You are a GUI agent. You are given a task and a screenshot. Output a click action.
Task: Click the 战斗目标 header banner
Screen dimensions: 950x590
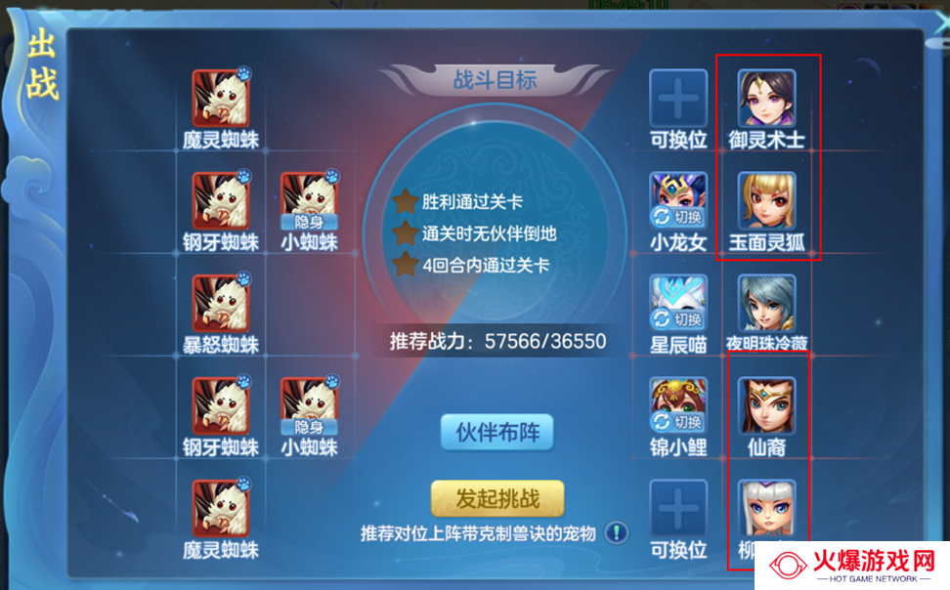coord(496,79)
